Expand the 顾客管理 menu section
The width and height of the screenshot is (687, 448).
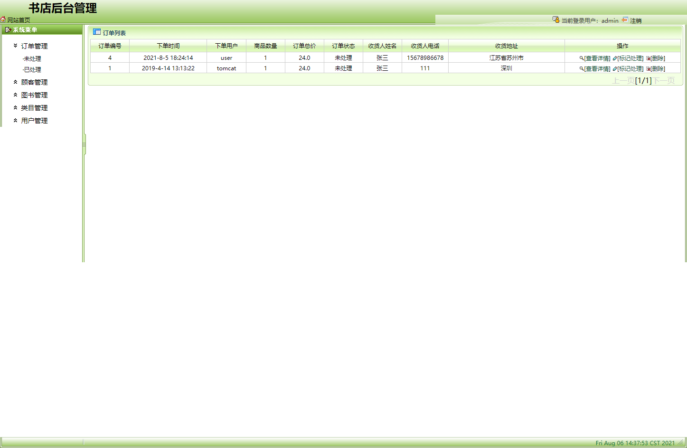(31, 82)
